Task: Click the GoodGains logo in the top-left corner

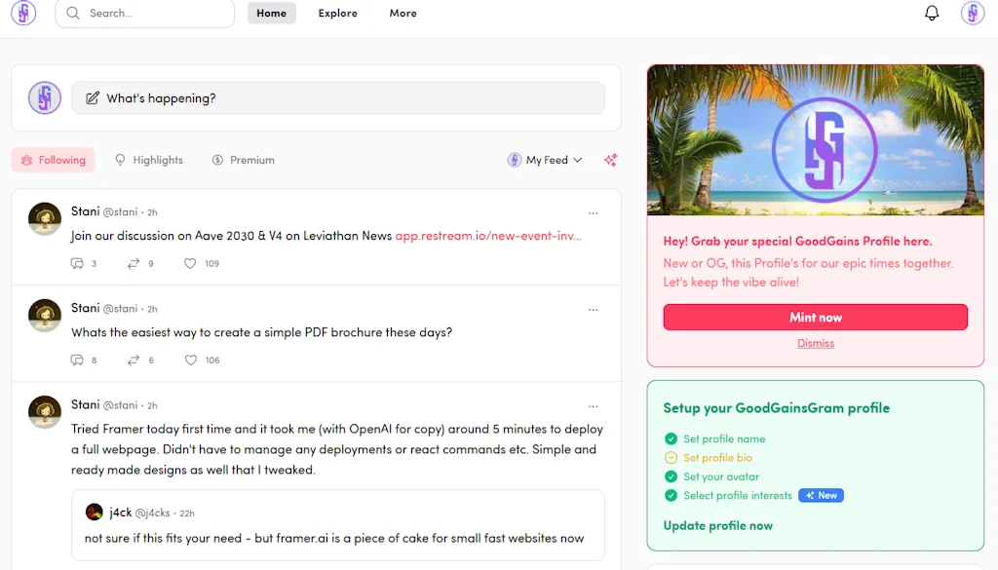Action: (22, 13)
